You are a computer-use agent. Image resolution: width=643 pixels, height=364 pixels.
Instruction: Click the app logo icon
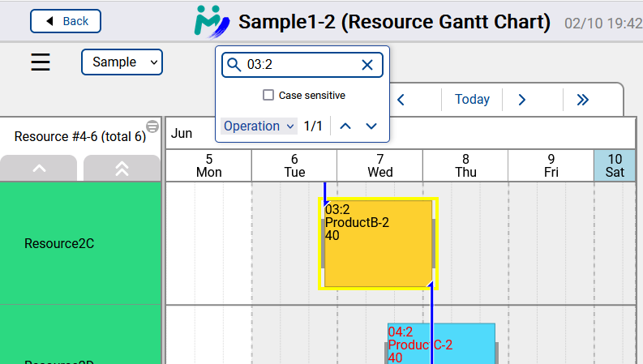tap(212, 22)
